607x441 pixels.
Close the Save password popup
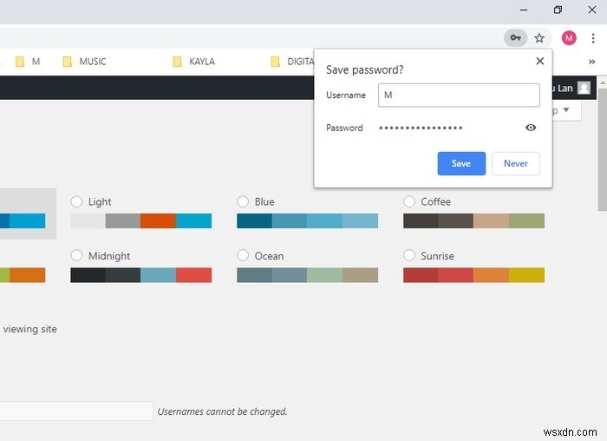tap(540, 62)
